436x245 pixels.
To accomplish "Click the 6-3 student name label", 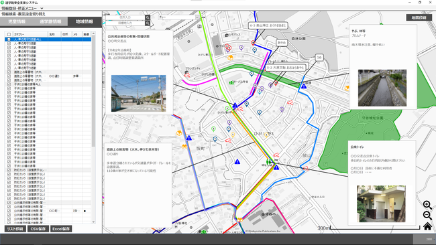I will pyautogui.click(x=268, y=25).
